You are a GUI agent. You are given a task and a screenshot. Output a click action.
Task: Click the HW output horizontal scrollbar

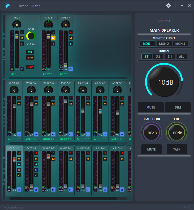[x=63, y=199]
